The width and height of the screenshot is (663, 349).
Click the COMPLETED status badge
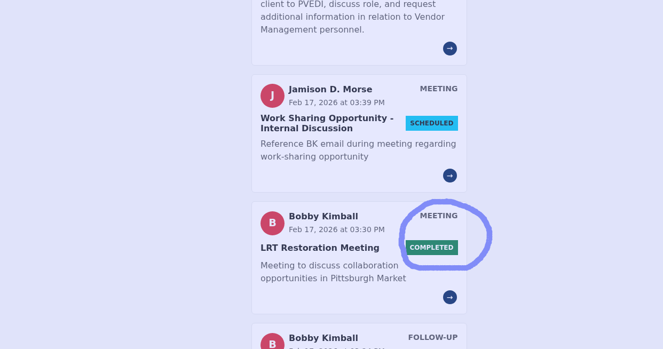tap(431, 248)
